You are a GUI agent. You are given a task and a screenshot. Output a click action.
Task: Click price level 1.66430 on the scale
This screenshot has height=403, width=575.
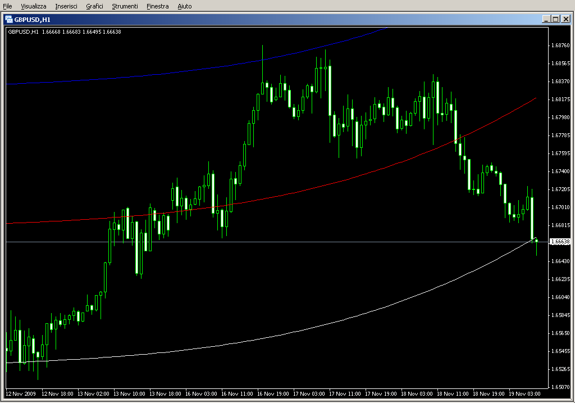561,261
